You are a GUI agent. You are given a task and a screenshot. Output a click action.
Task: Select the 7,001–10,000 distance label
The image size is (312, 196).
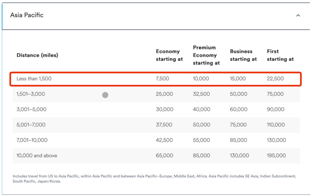[32, 140]
